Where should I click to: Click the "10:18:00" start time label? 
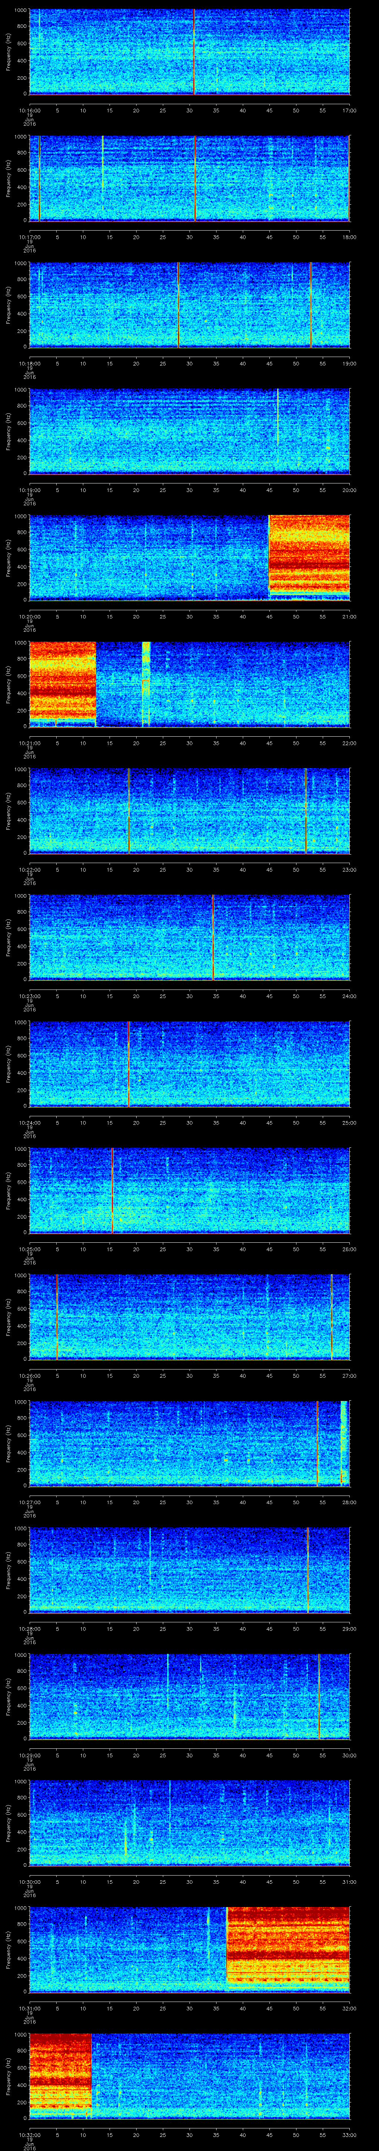[29, 363]
